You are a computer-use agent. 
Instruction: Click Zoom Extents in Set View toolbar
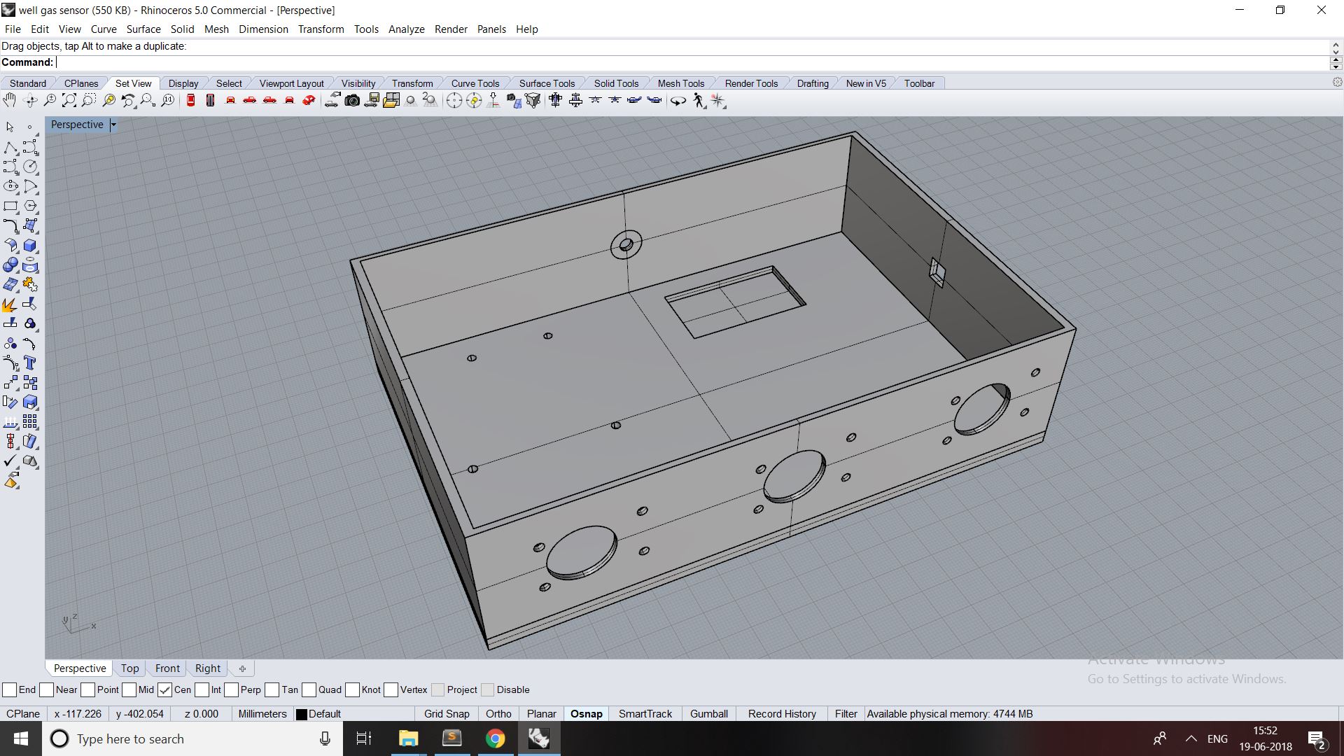click(x=69, y=101)
